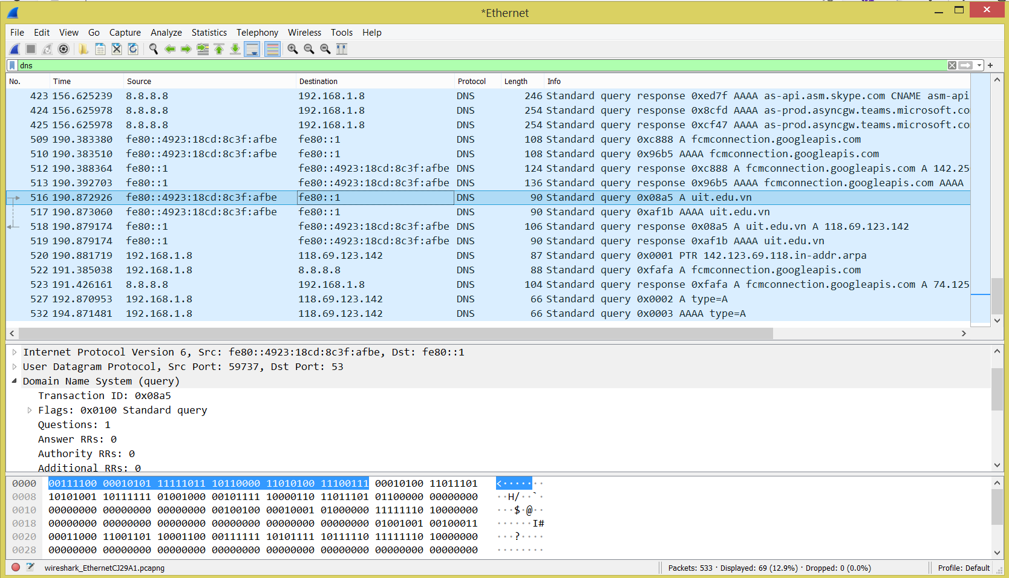Click the Start capturing packets shark-fin icon
This screenshot has height=578, width=1009.
point(15,49)
